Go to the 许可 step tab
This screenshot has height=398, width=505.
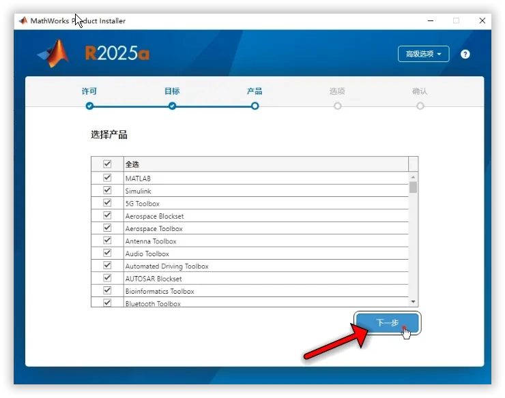click(x=89, y=91)
